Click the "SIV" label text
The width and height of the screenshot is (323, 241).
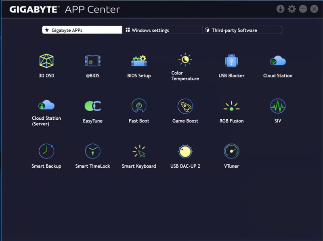click(x=278, y=121)
